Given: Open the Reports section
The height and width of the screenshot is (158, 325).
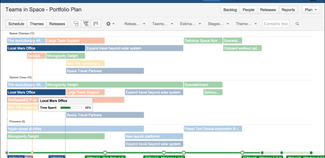Looking at the screenshot, I should tap(288, 10).
